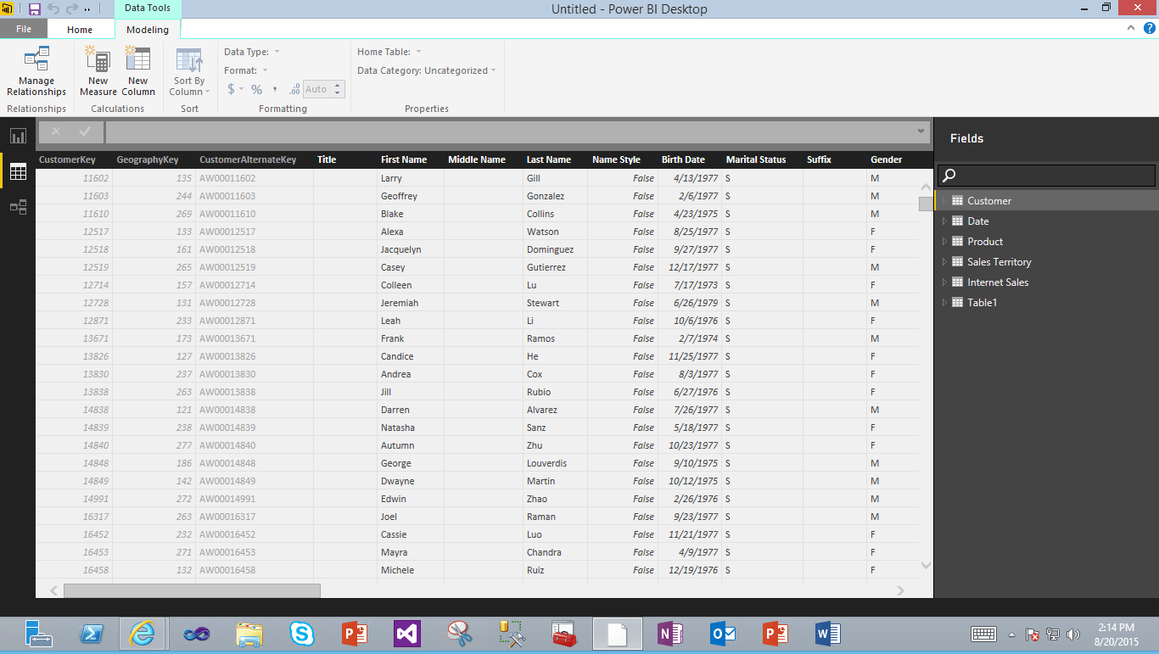The image size is (1159, 654).
Task: Select cell with first name Larry
Action: coord(410,178)
